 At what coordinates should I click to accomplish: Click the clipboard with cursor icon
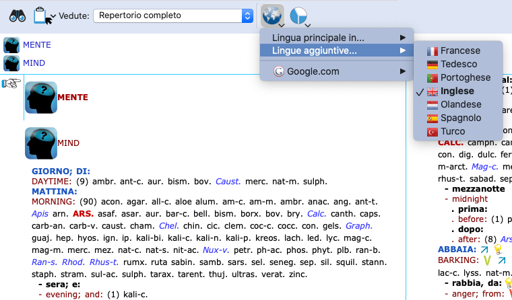[x=43, y=15]
